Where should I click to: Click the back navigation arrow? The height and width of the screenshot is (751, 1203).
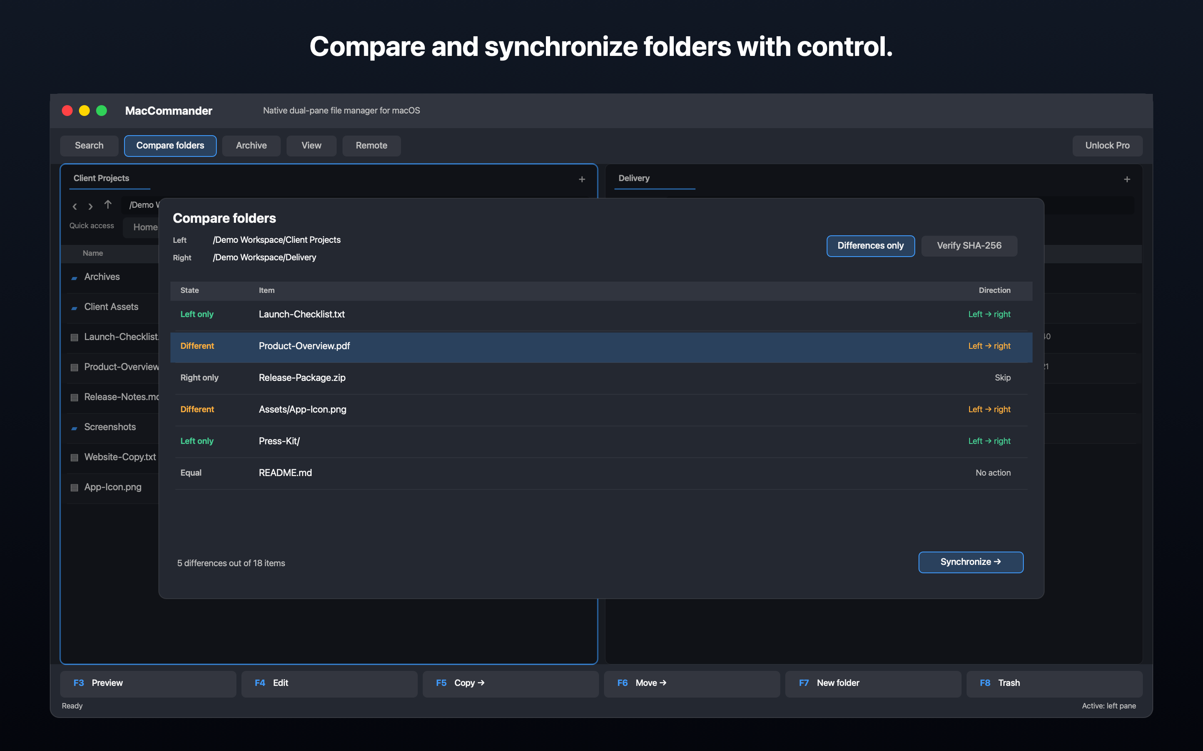click(x=75, y=206)
